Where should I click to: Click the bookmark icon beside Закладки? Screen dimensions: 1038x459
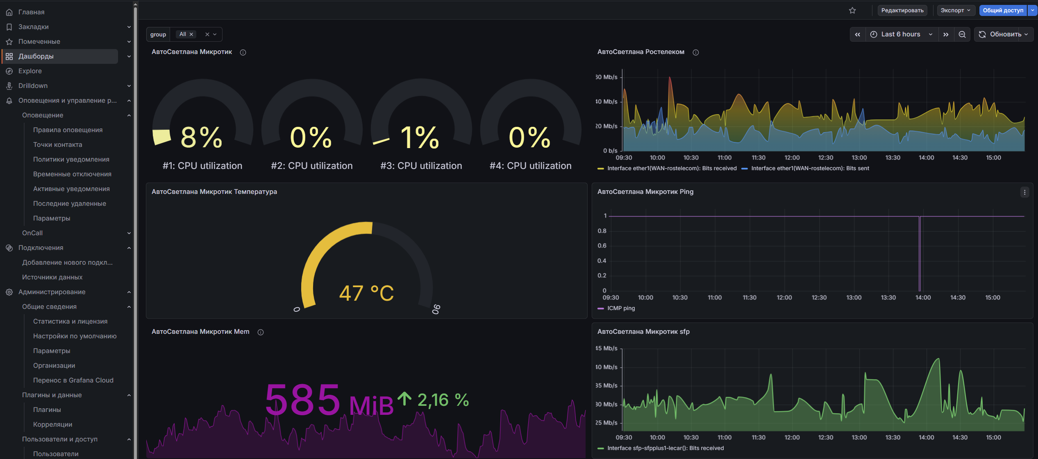point(9,27)
